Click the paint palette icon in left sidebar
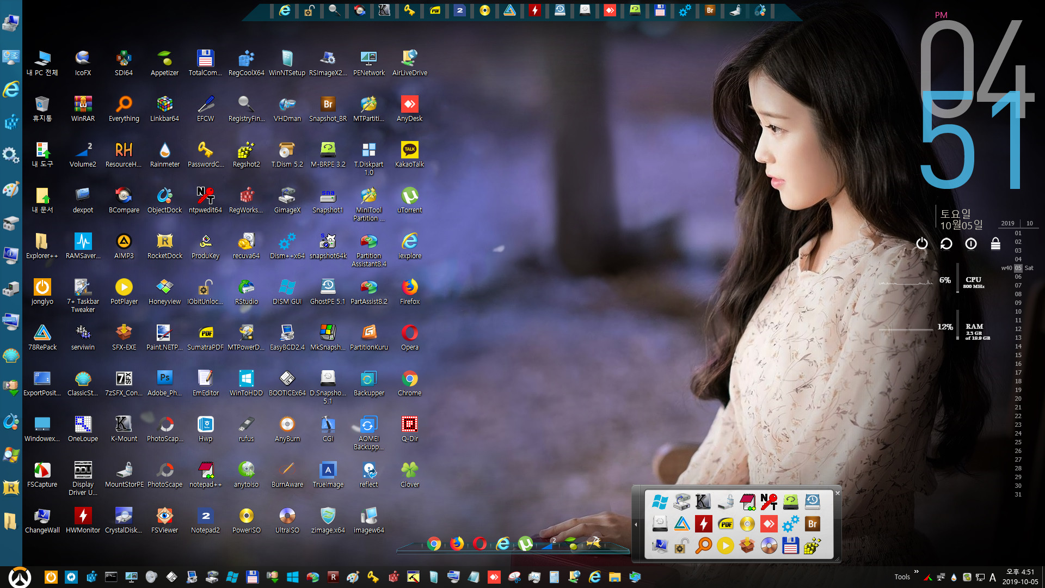This screenshot has width=1045, height=588. coord(11,189)
